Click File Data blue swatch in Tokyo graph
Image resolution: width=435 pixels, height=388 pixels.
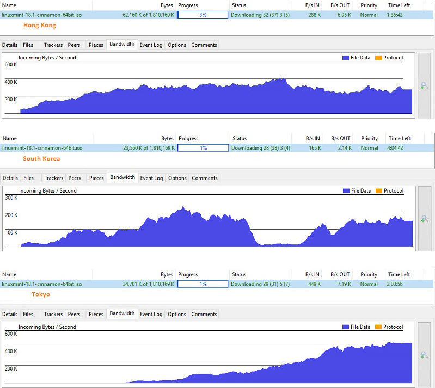345,327
